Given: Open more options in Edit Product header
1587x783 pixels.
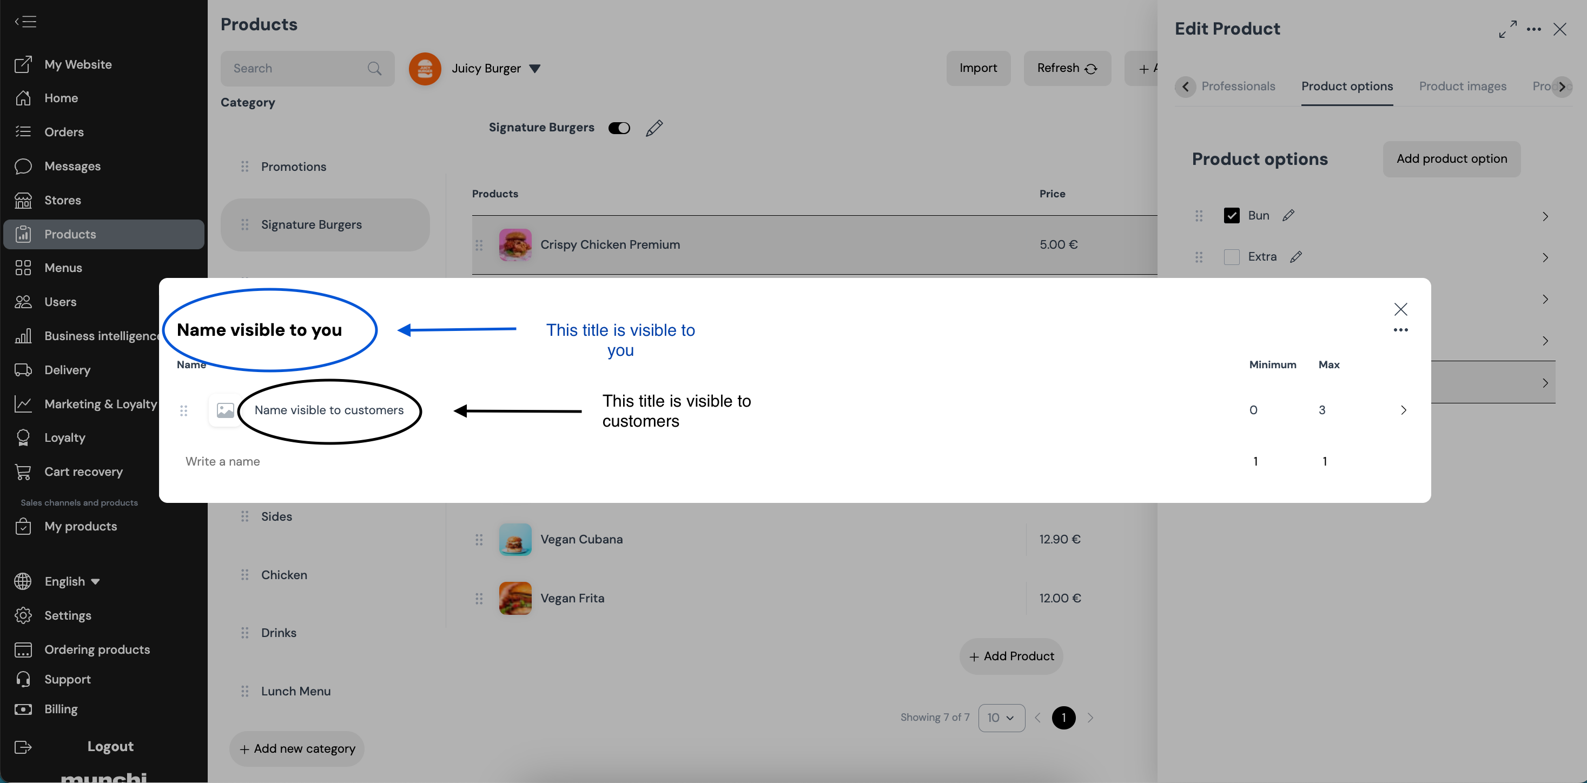Looking at the screenshot, I should [1533, 29].
